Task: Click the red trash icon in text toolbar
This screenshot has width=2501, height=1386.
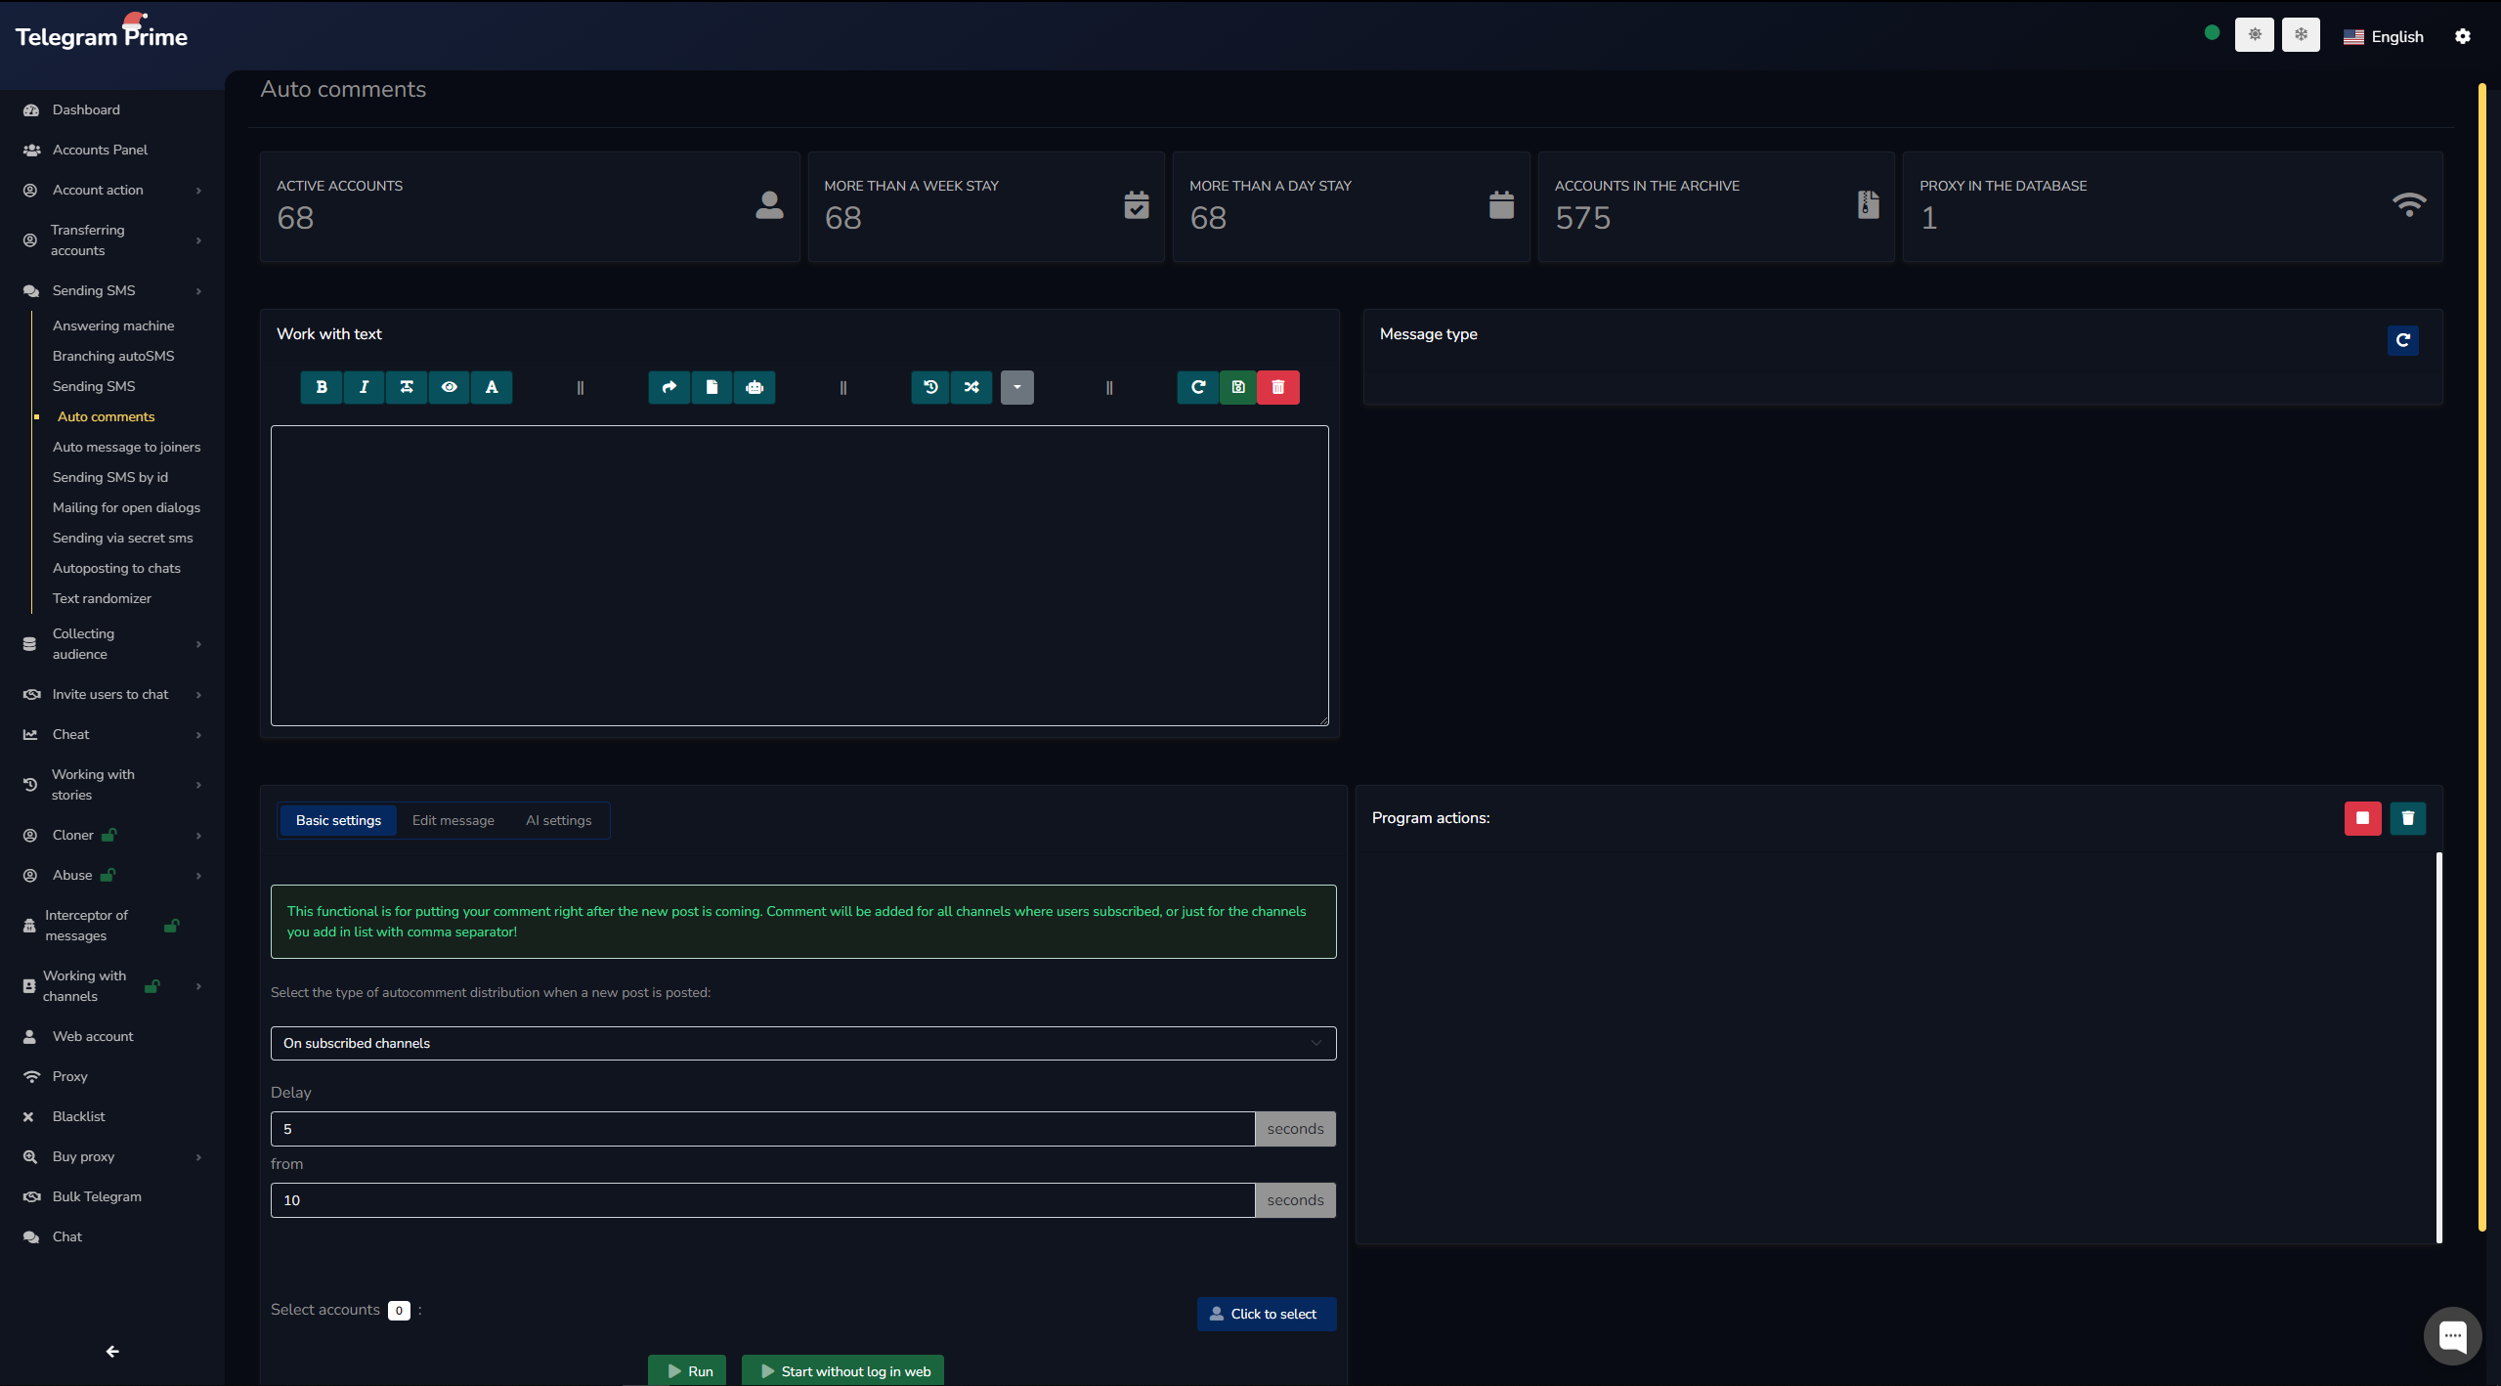Action: tap(1277, 387)
